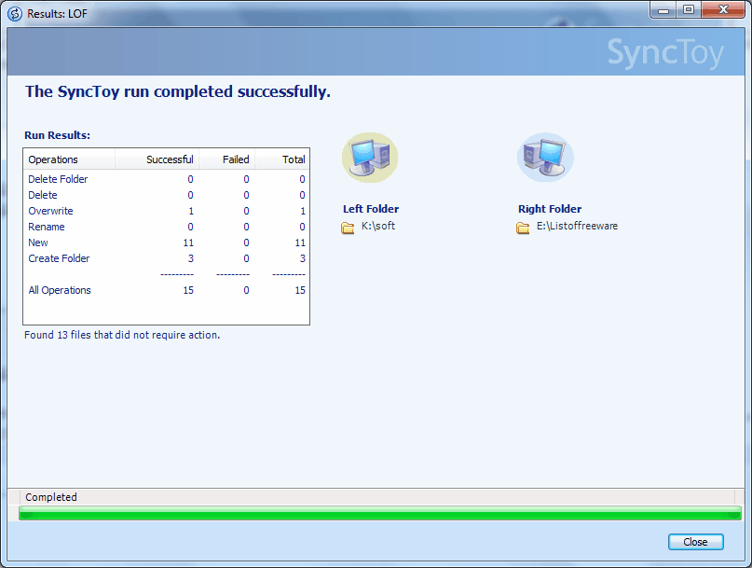The height and width of the screenshot is (568, 752).
Task: Maximize the Results: LOF window
Action: pyautogui.click(x=689, y=10)
